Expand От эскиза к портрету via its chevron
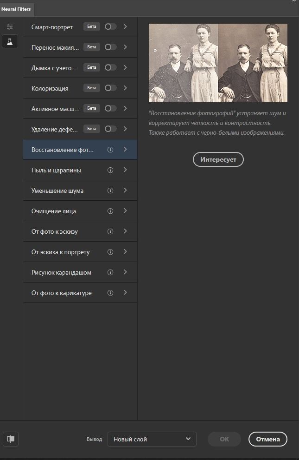Image resolution: width=299 pixels, height=460 pixels. click(125, 251)
